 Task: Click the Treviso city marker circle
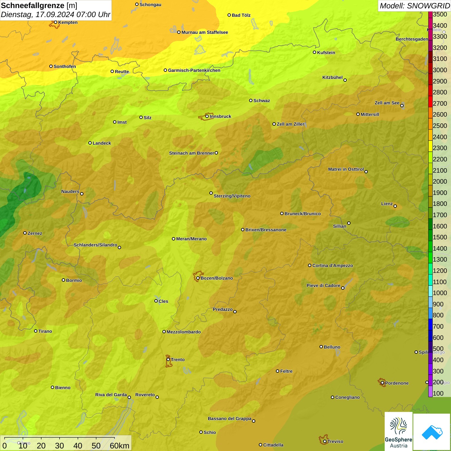325,441
